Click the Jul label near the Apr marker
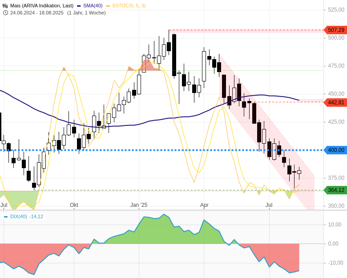Viewport: 347px width, 278px height. pos(269,205)
